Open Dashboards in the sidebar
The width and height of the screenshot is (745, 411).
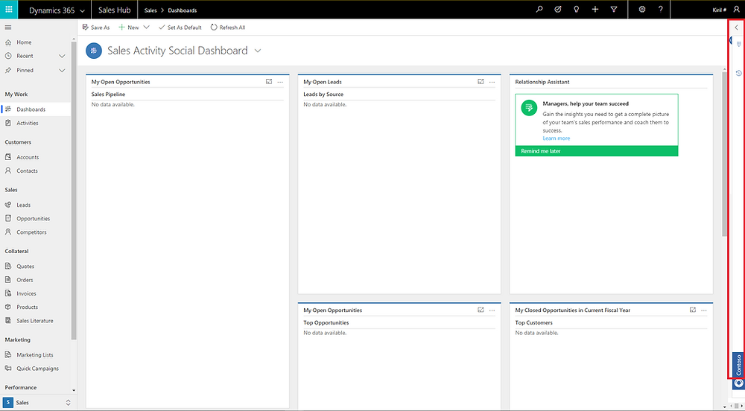coord(36,109)
